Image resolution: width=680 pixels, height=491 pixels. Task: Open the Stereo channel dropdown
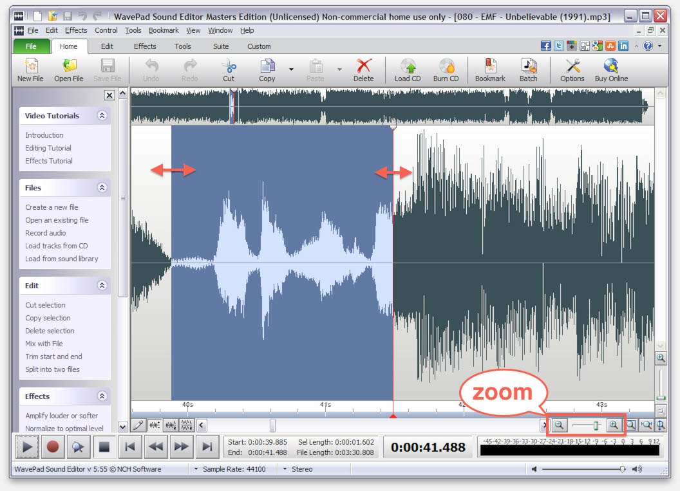(285, 469)
